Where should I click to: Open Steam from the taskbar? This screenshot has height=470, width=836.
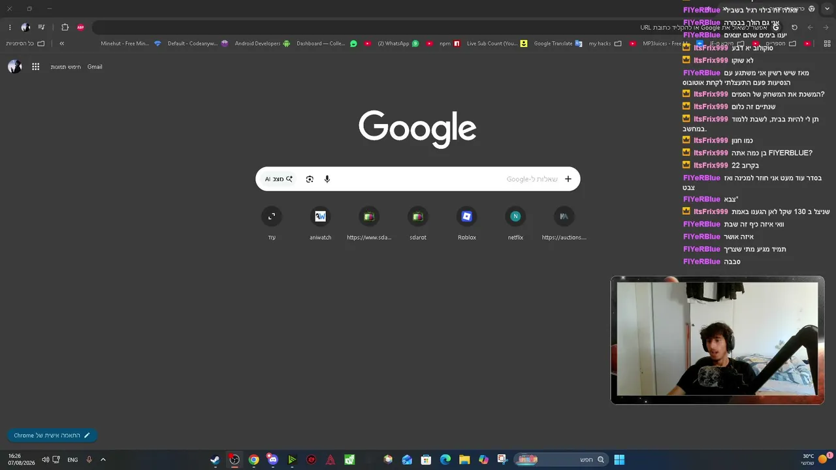(x=215, y=460)
